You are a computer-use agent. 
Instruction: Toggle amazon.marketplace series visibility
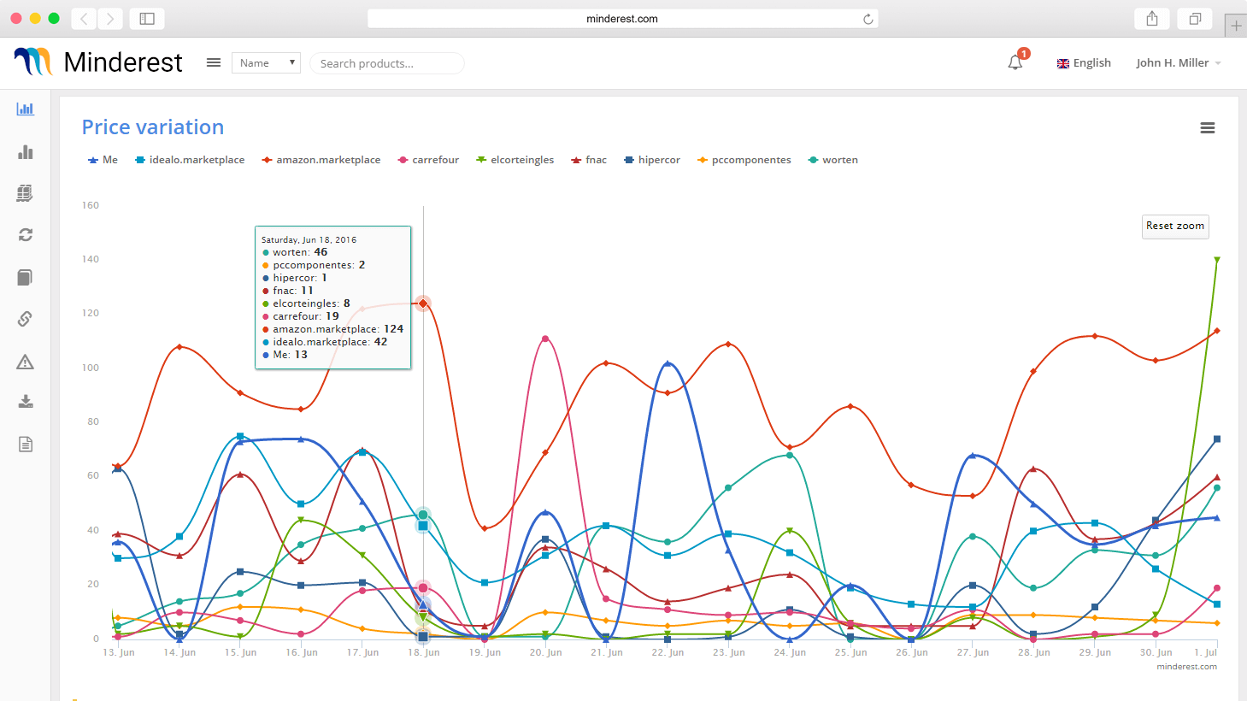(321, 160)
